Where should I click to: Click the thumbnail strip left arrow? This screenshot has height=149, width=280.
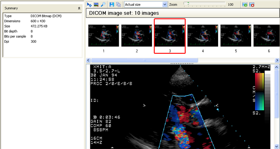coord(88,60)
